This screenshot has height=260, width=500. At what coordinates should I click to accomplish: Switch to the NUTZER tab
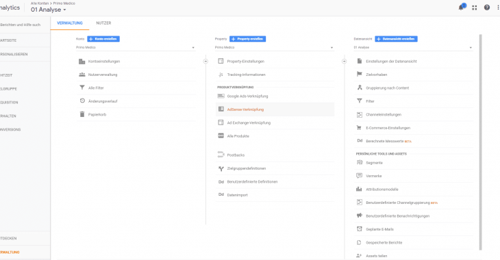coord(103,23)
